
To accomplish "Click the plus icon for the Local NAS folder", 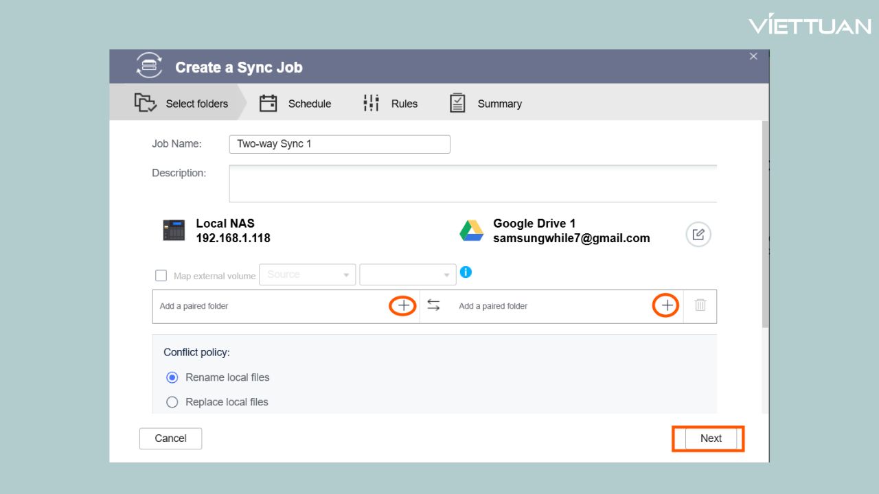I will point(404,306).
